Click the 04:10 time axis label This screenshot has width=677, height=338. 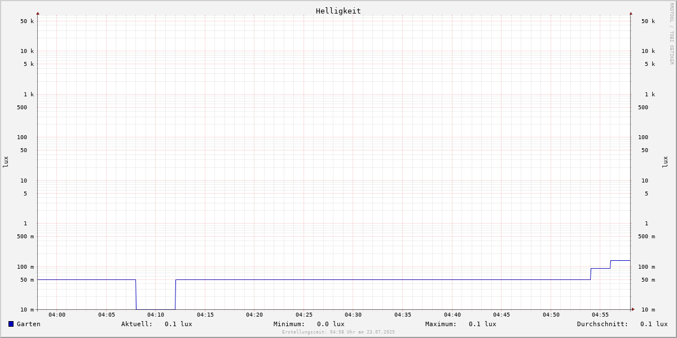[x=156, y=315]
